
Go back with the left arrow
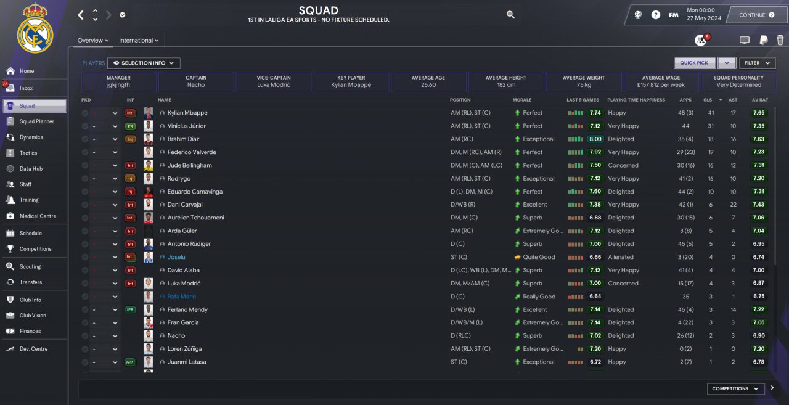coord(81,15)
